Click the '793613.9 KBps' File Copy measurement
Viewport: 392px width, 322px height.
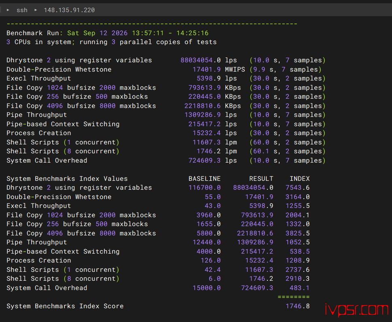coord(214,87)
